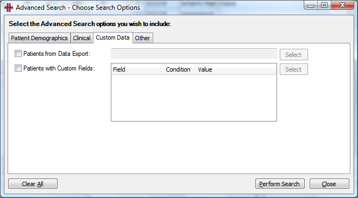Click Select button beside Custom Fields table
Image resolution: width=358 pixels, height=198 pixels.
(x=294, y=69)
